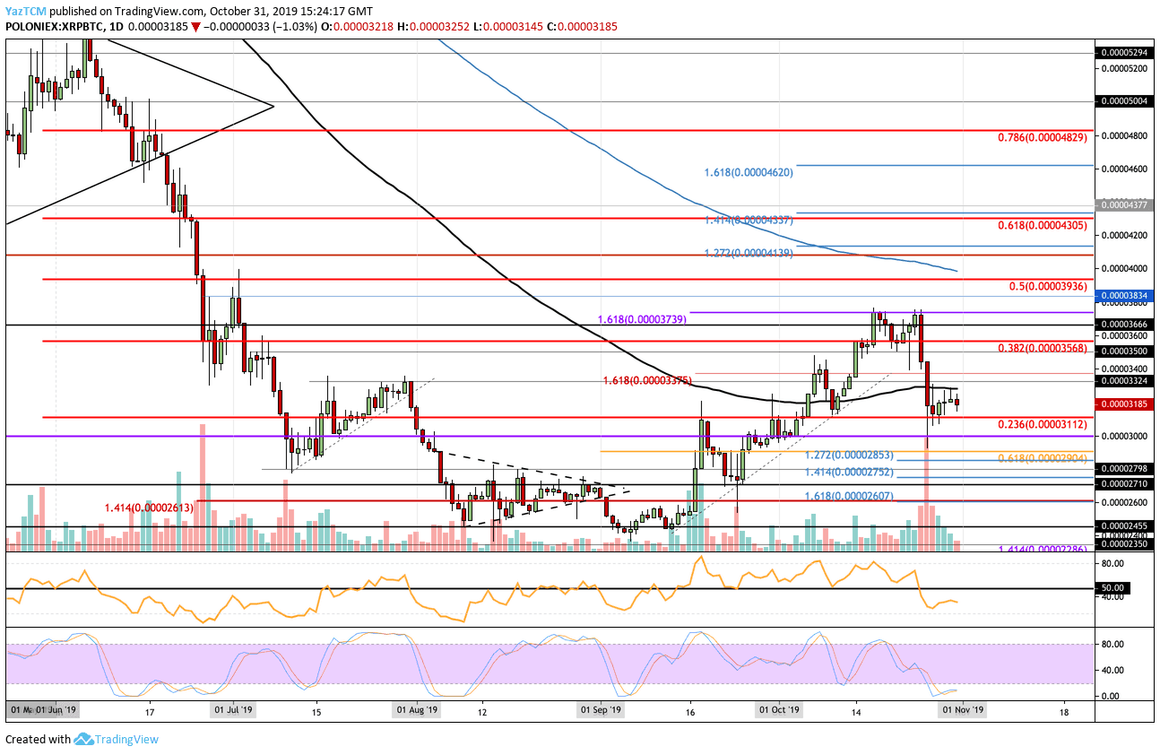Select the 1.414(0.00002752) extension label
Screen dimensions: 1160x755
click(849, 473)
